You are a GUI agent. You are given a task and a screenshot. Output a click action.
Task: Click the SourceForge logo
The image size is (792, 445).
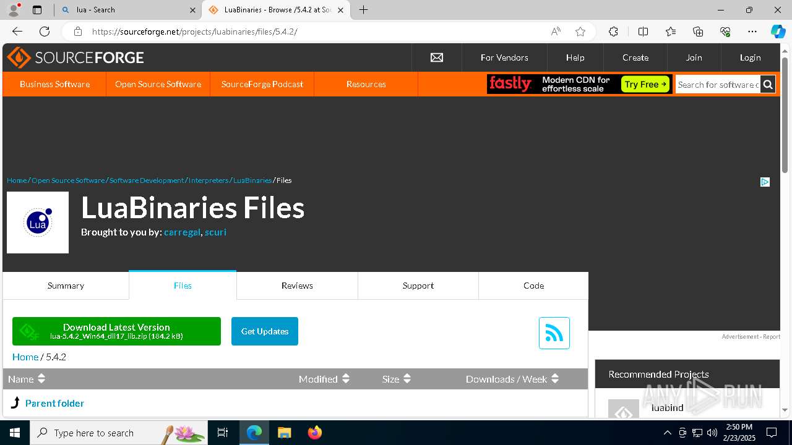click(x=75, y=57)
